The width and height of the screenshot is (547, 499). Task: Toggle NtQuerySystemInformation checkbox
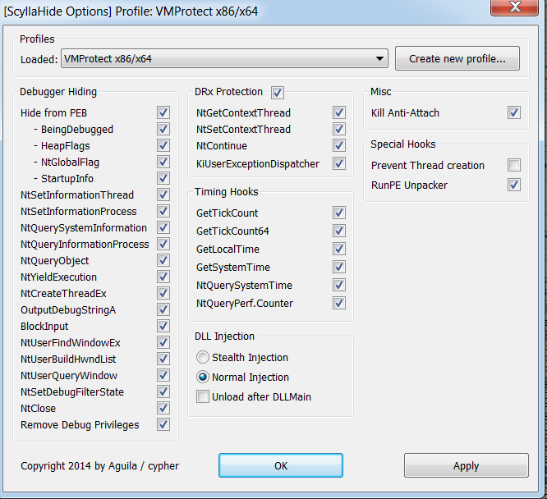pos(163,227)
